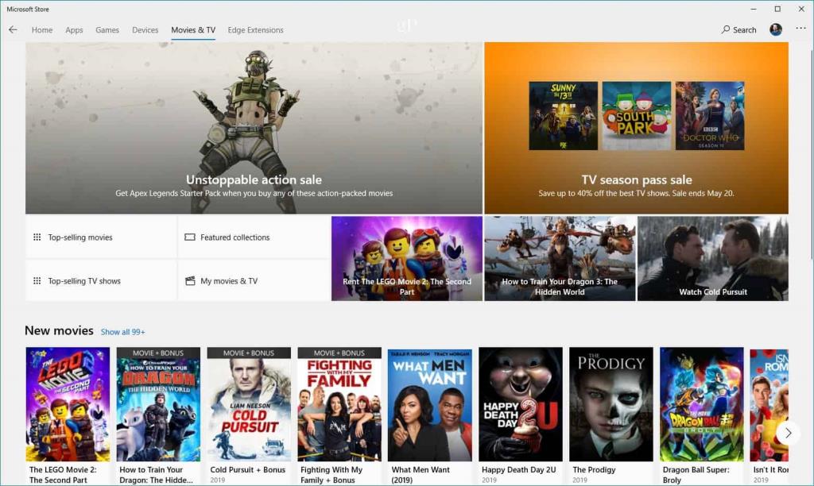
Task: Open Top-selling movies list
Action: click(101, 237)
